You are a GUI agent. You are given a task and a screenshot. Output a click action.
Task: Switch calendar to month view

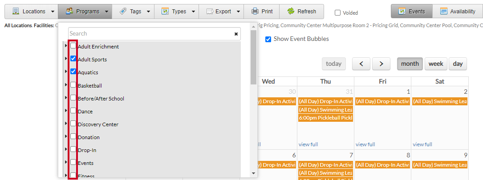(x=410, y=64)
